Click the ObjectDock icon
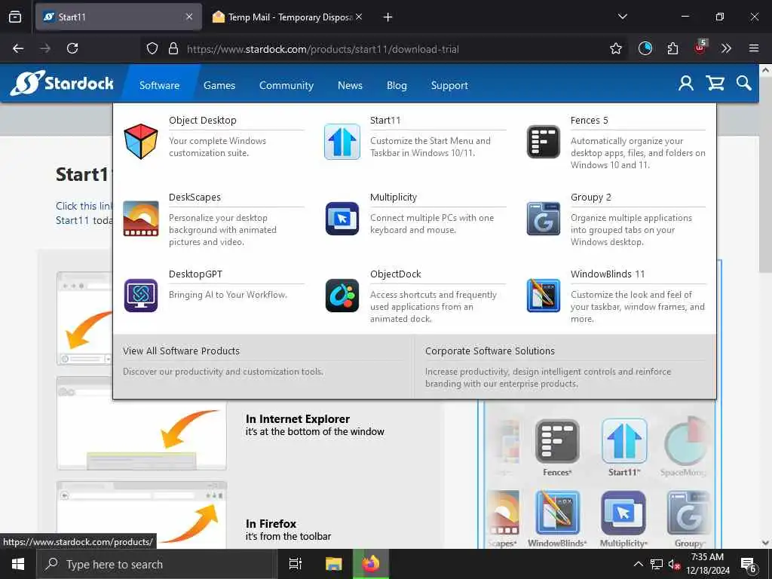772x579 pixels. pyautogui.click(x=342, y=296)
